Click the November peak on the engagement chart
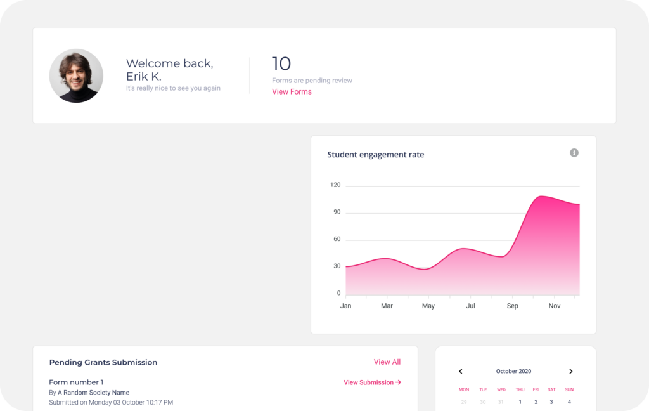This screenshot has width=649, height=411. 544,197
